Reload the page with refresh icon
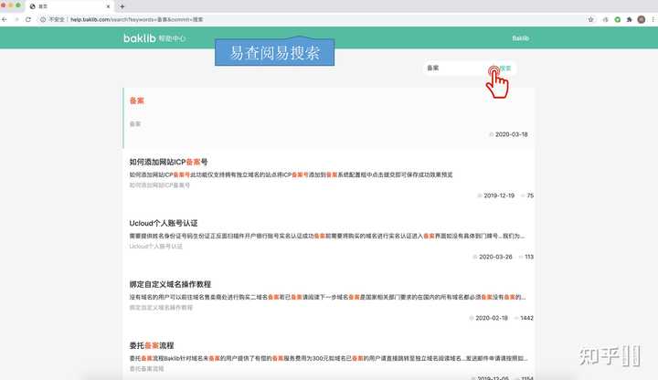This screenshot has height=380, width=658. point(28,19)
